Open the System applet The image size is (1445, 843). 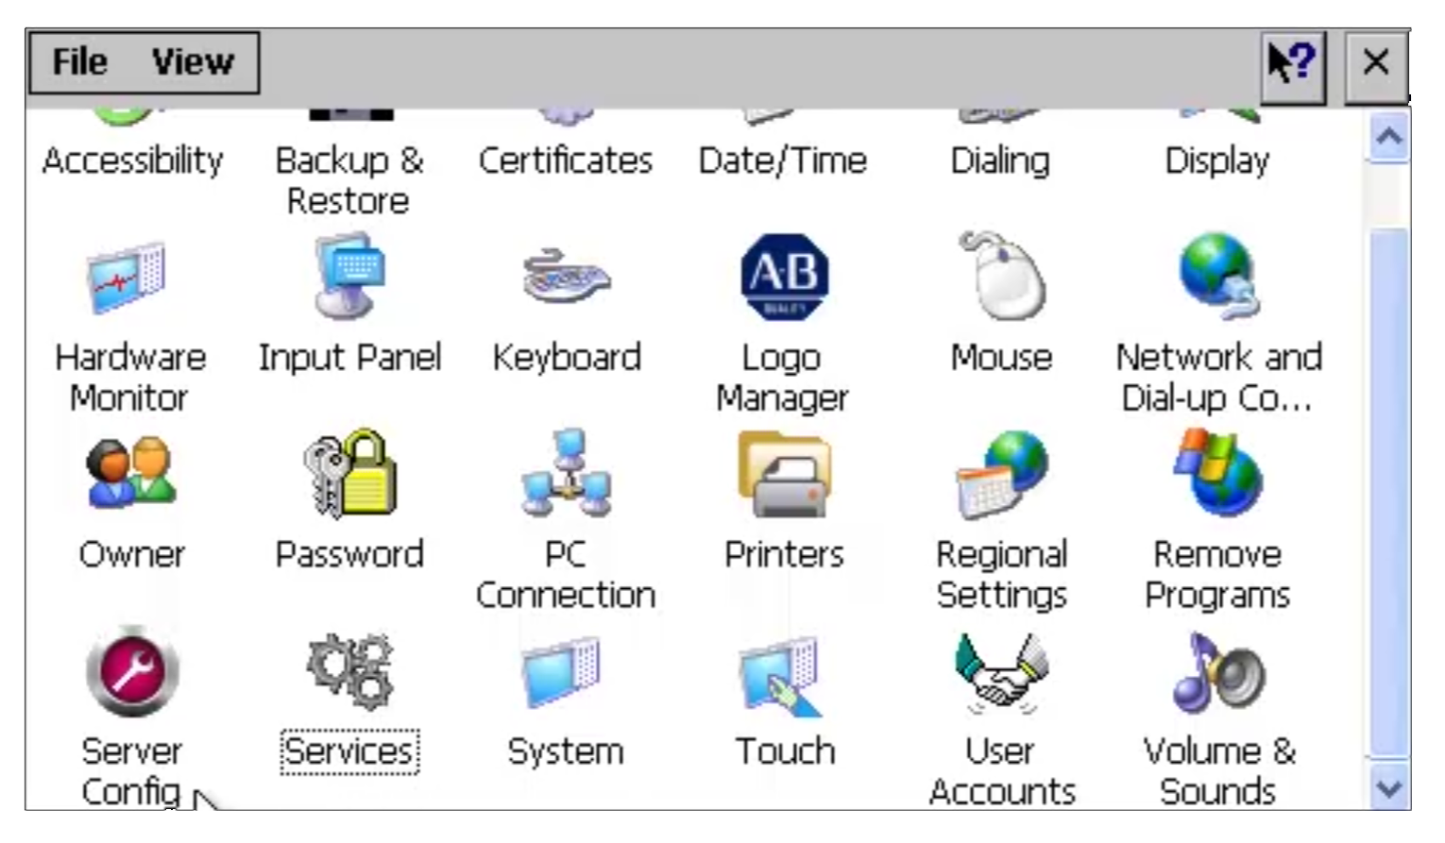[565, 675]
